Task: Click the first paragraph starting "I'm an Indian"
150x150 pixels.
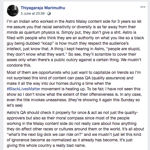Action: 75,43
